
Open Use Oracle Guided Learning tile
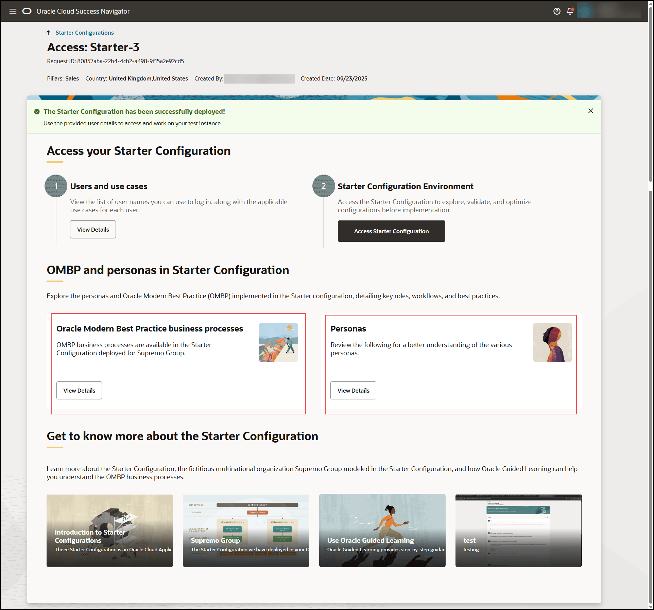[x=382, y=531]
